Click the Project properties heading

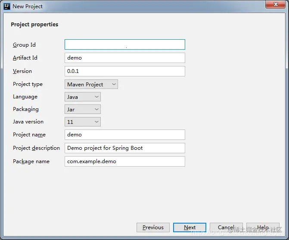tap(34, 25)
